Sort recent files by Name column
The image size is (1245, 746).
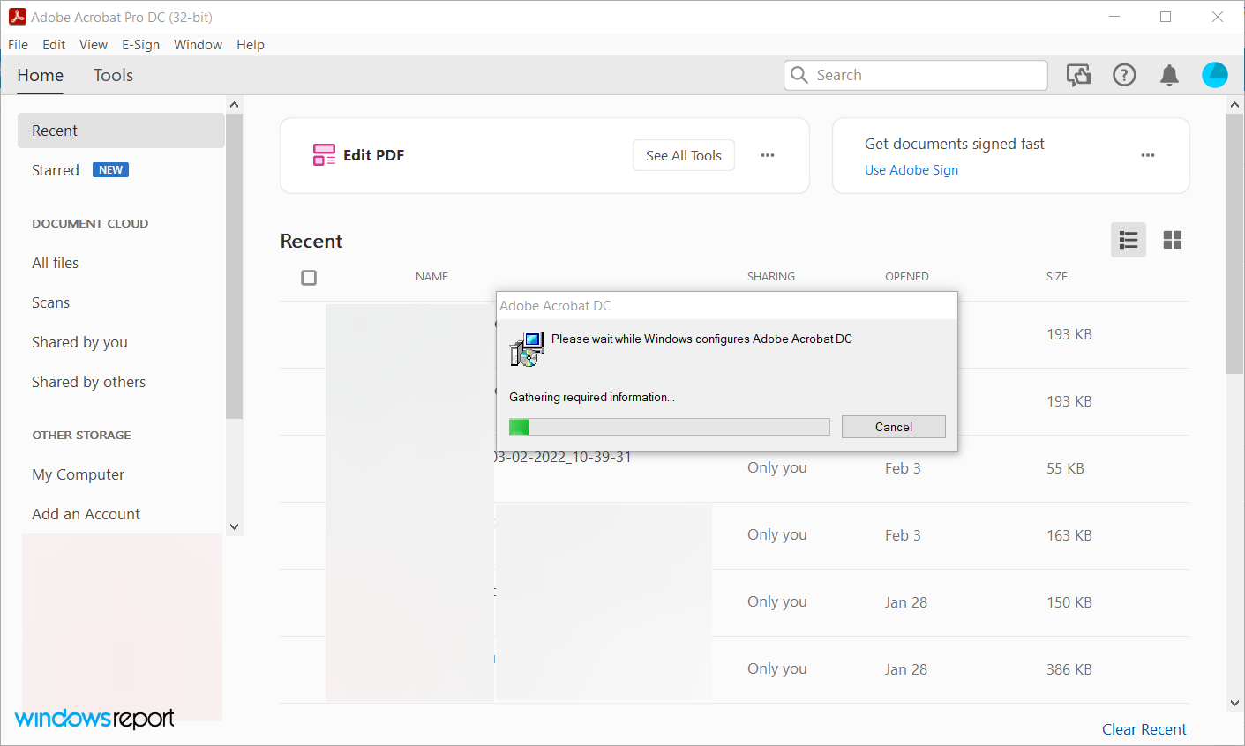[x=432, y=277]
